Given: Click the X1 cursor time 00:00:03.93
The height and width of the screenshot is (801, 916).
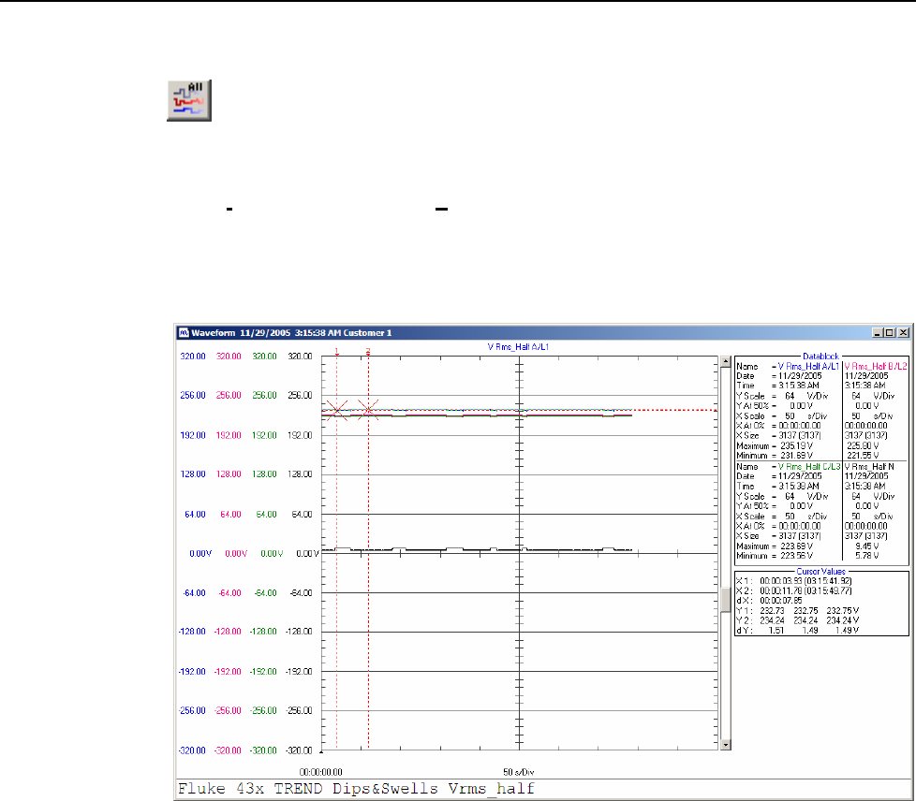Looking at the screenshot, I should [x=781, y=581].
